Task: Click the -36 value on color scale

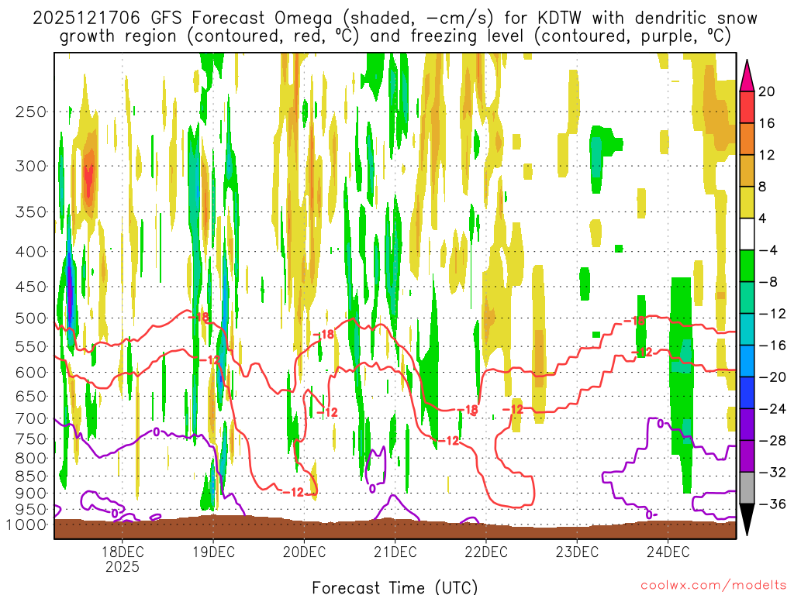Action: pos(772,504)
